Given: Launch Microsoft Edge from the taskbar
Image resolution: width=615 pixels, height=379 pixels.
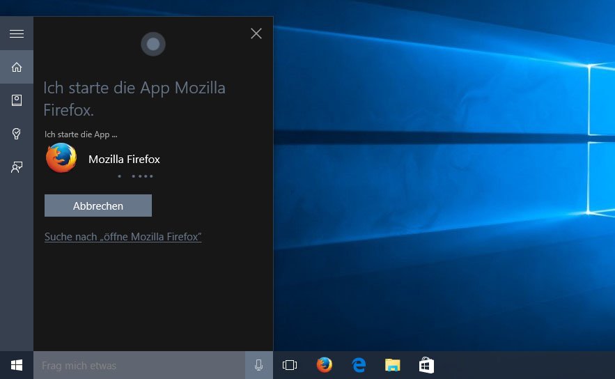Looking at the screenshot, I should 359,365.
